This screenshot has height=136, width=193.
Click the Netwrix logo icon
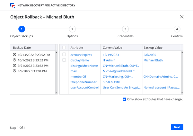(13, 5)
